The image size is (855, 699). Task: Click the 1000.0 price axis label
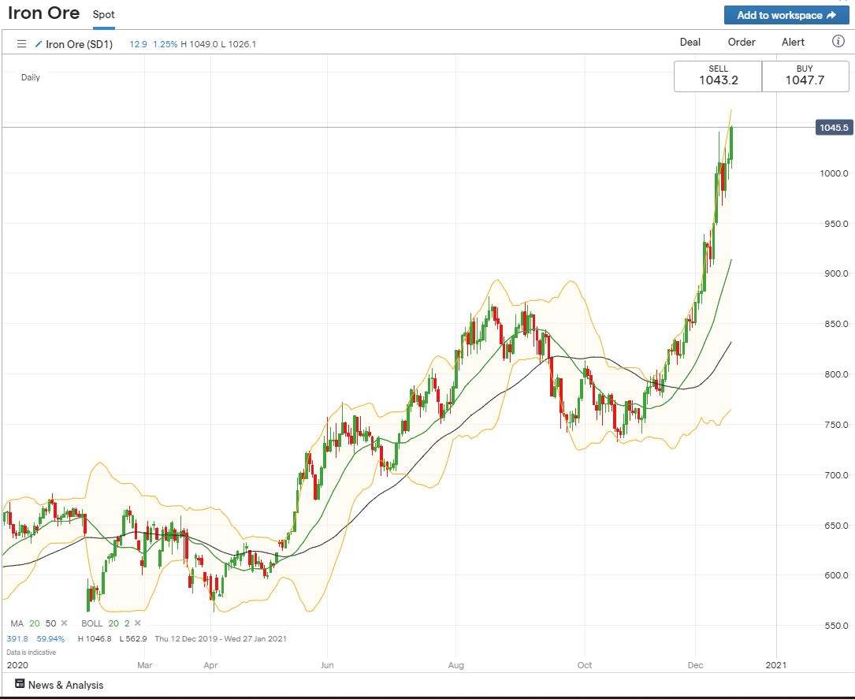pos(834,173)
